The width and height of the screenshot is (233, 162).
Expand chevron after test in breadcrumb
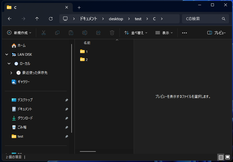147,19
